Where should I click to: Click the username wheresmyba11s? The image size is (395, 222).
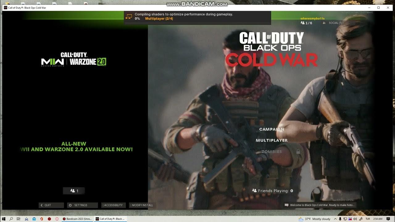(312, 18)
